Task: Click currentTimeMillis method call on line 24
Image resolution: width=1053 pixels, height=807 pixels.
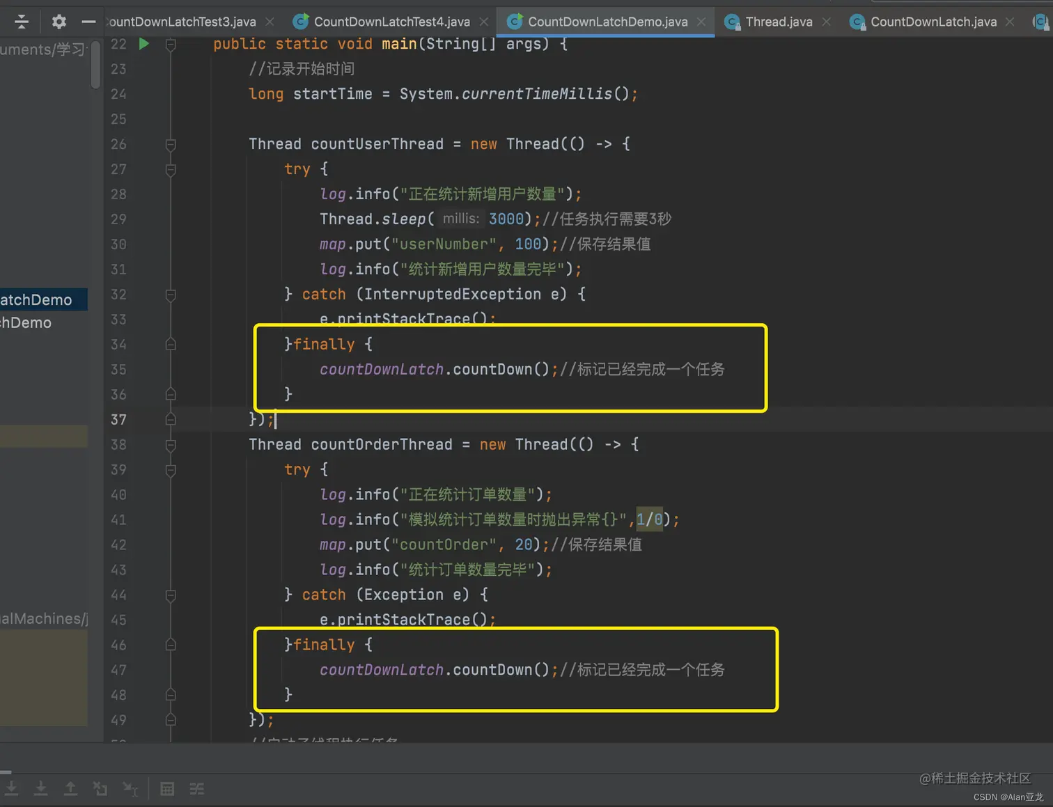Action: tap(537, 94)
